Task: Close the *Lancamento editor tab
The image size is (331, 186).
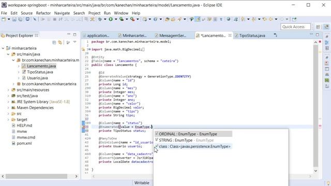Action: pos(230,36)
